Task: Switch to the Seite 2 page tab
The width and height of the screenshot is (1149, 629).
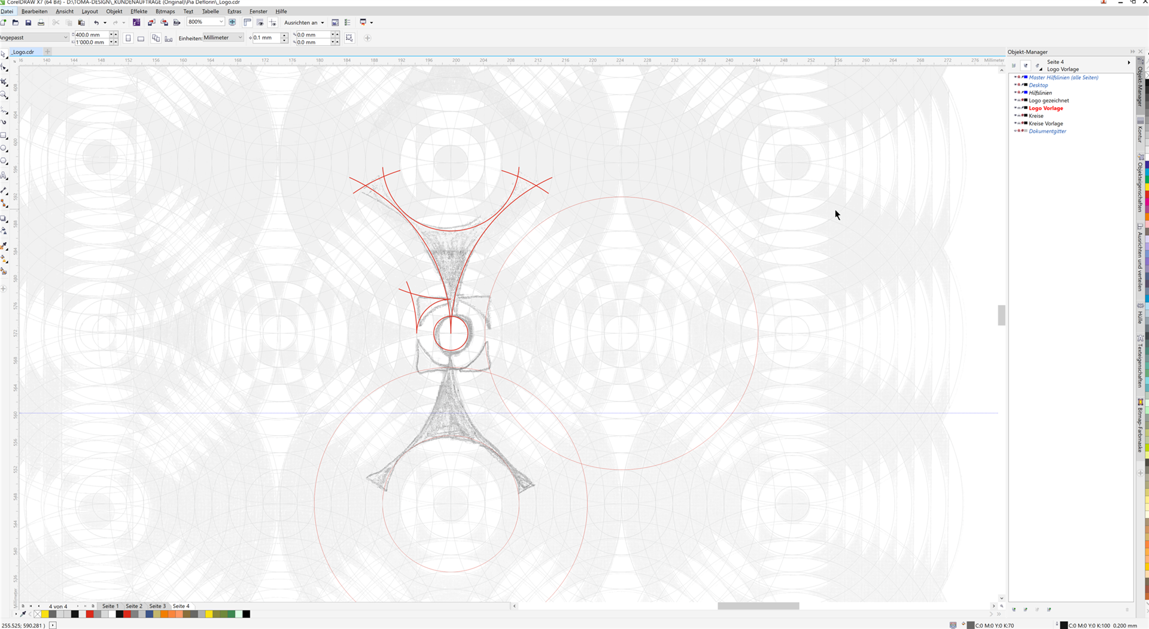Action: (134, 606)
